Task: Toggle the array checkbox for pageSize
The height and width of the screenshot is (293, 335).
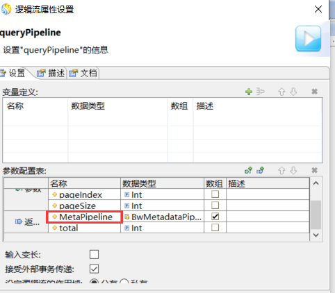Action: (x=215, y=206)
